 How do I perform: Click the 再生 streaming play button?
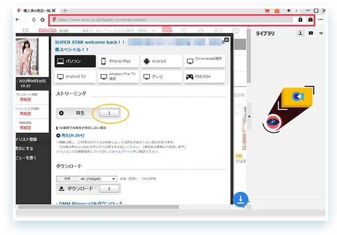[78, 113]
